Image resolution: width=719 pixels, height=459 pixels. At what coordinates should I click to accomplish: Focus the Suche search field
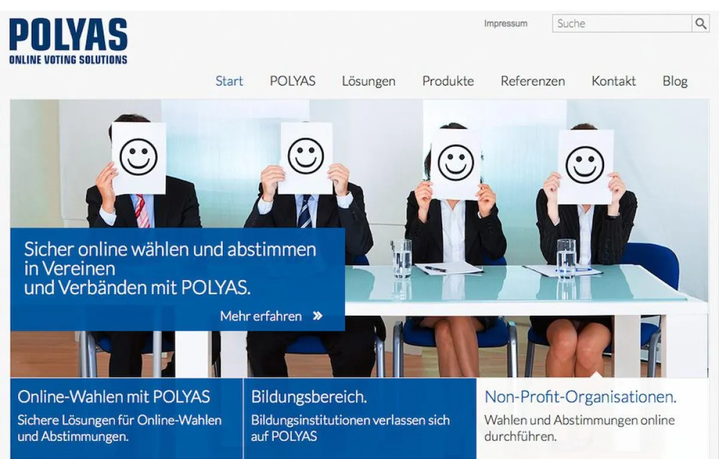(622, 23)
